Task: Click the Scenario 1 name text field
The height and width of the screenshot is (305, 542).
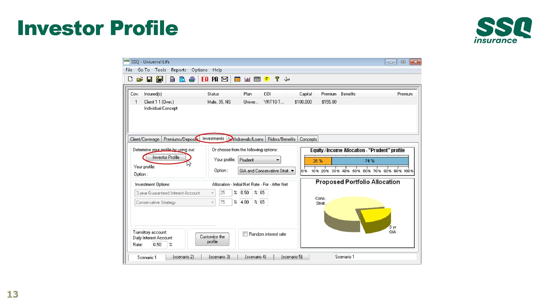Action: 375,257
